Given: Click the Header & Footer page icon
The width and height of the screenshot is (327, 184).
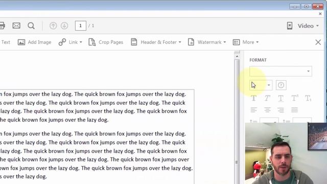Looking at the screenshot, I should click(x=134, y=42).
